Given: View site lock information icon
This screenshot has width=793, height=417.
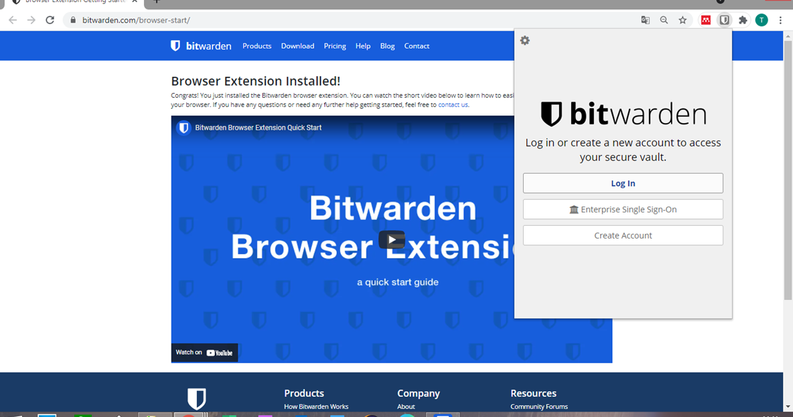Looking at the screenshot, I should [x=73, y=20].
